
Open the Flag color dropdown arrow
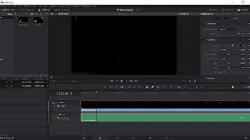[167, 87]
